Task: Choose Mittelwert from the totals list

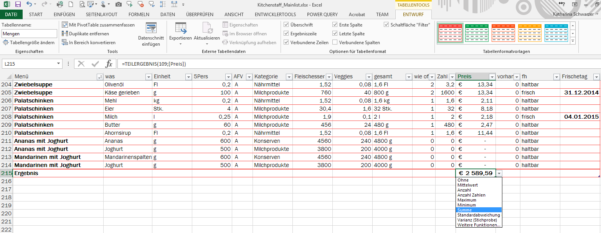Action: tap(467, 185)
